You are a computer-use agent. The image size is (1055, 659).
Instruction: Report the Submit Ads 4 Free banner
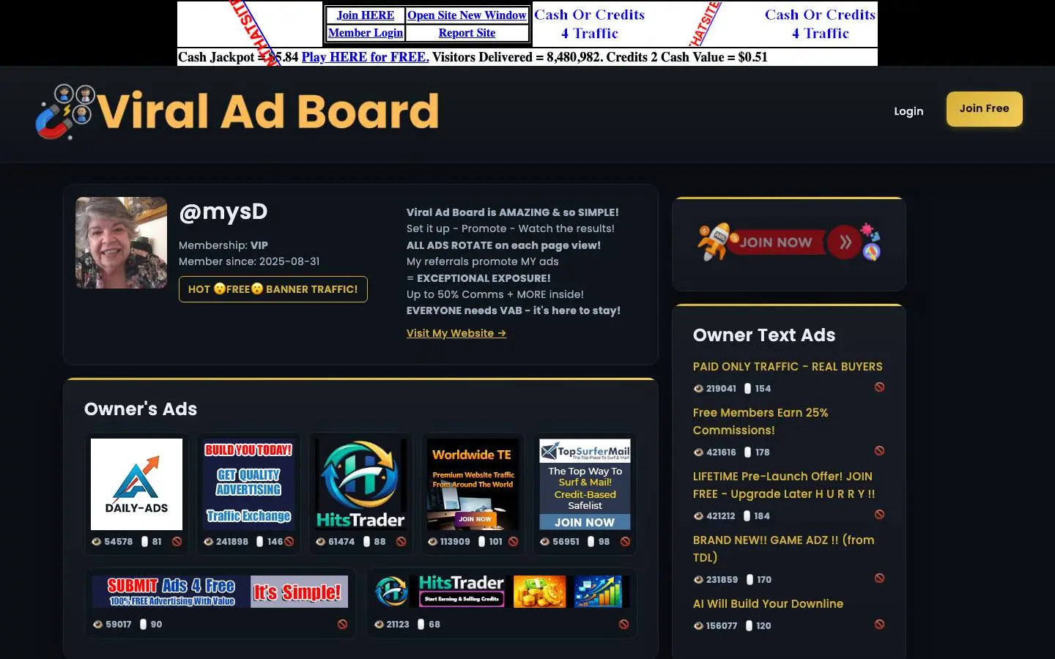[343, 625]
